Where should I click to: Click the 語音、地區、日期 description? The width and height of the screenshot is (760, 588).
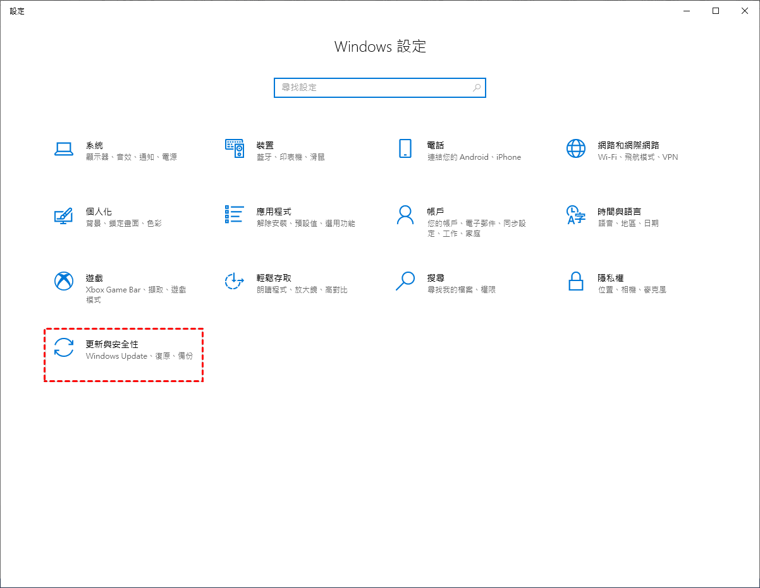(628, 224)
